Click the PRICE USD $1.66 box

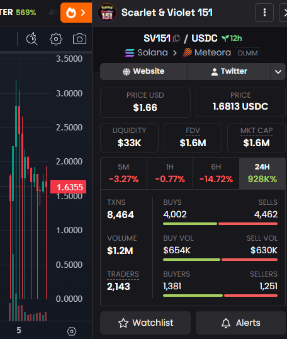(145, 103)
